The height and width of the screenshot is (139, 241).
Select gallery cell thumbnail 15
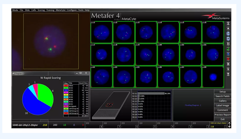coord(146,77)
